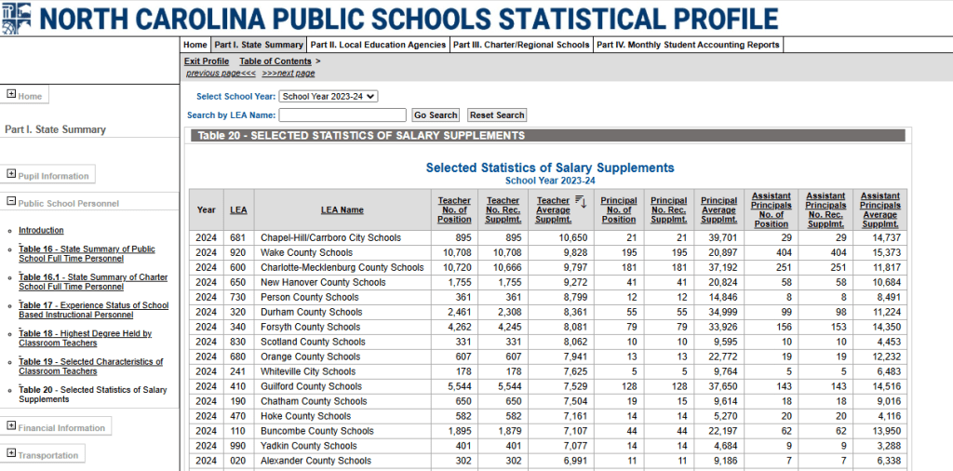Collapse the Public School Personnel section
953x471 pixels.
click(11, 202)
